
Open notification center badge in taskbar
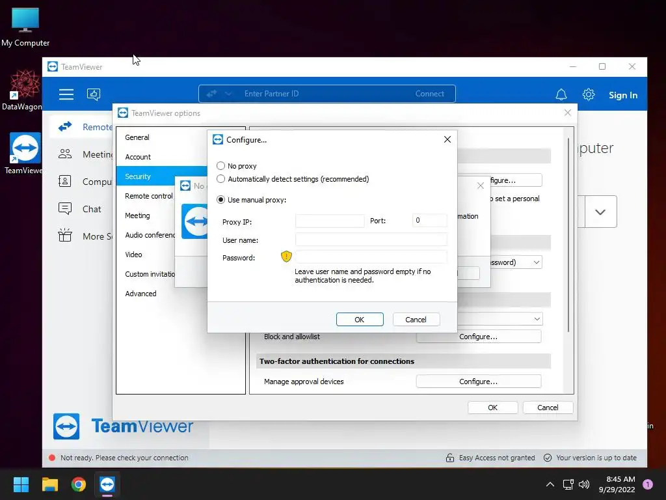tap(648, 484)
